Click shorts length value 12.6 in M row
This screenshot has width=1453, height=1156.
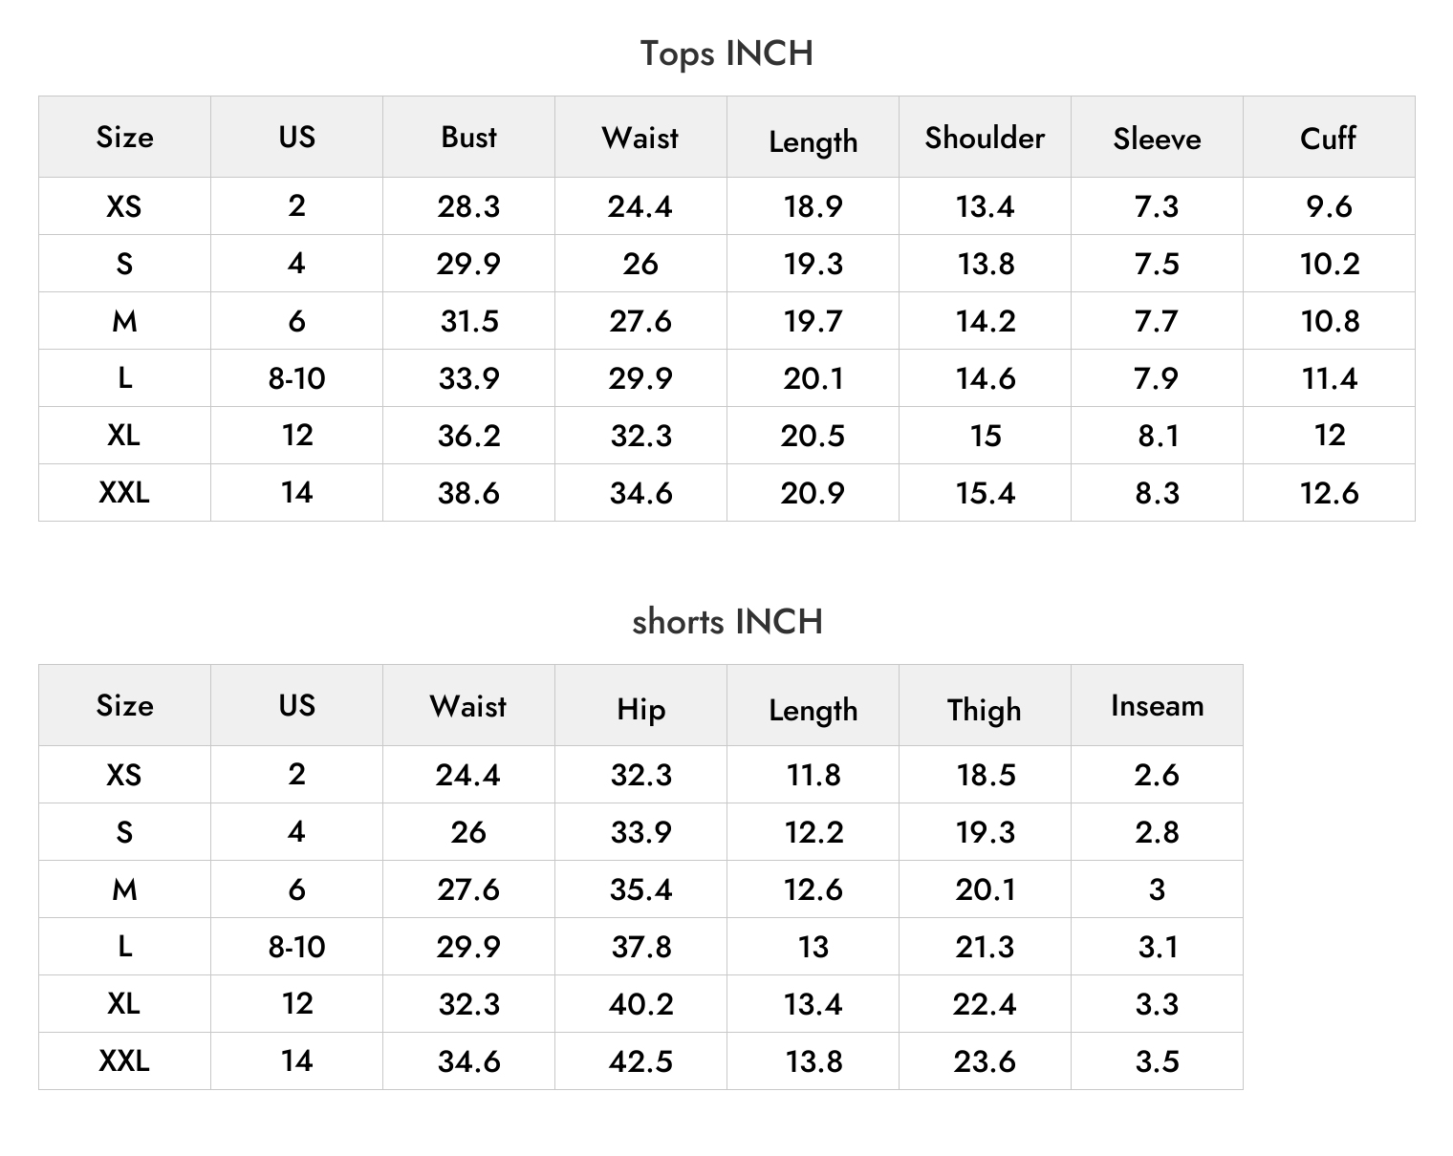[813, 889]
